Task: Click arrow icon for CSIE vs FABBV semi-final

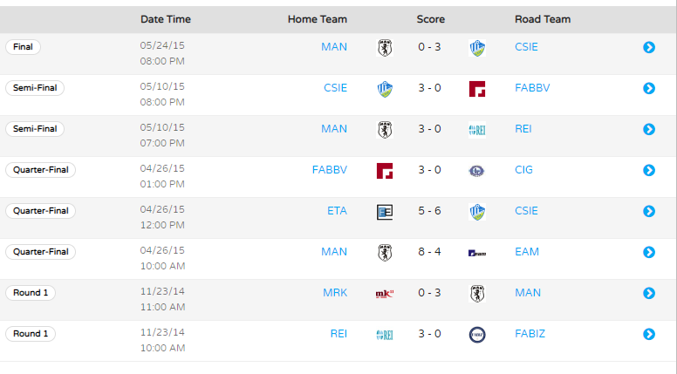Action: (x=649, y=88)
